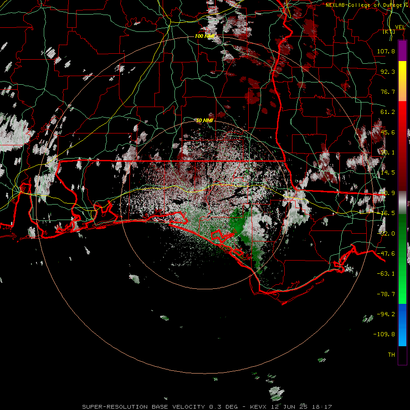Image resolution: width=410 pixels, height=410 pixels.
Task: Click the 92.3 velocity scale value
Action: coord(388,72)
